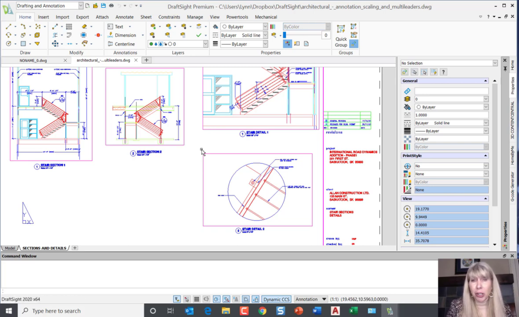Toggle grid display in the status bar
Viewport: 519px width, 317px height.
[x=196, y=299]
